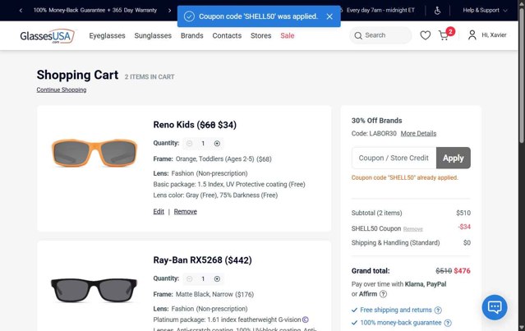Open Contacts menu
The height and width of the screenshot is (331, 525).
point(227,35)
